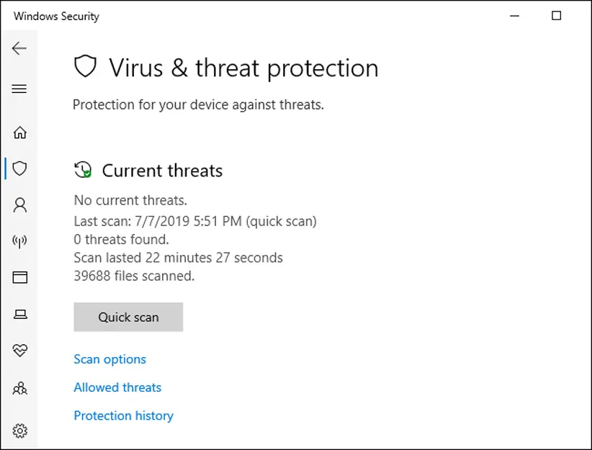Open Account protection person icon

(20, 205)
